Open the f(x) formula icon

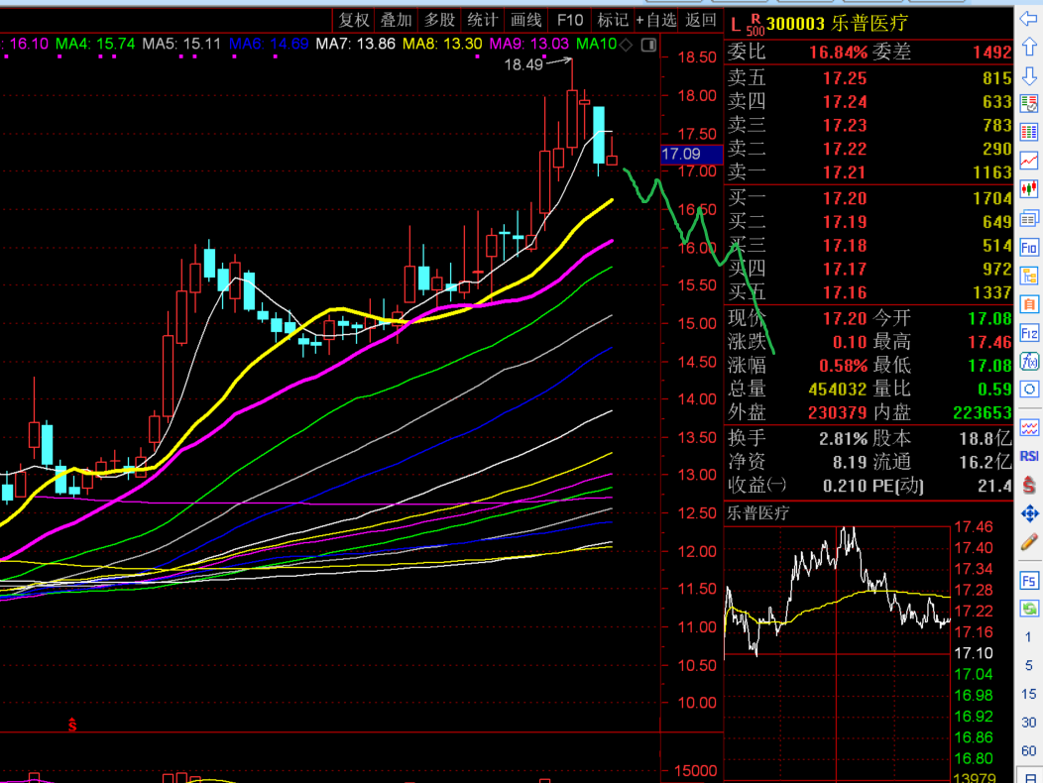1028,362
